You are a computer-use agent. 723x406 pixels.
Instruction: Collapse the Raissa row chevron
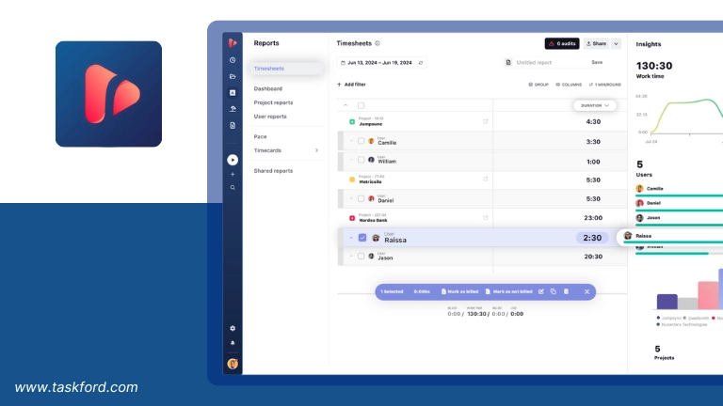click(x=351, y=238)
